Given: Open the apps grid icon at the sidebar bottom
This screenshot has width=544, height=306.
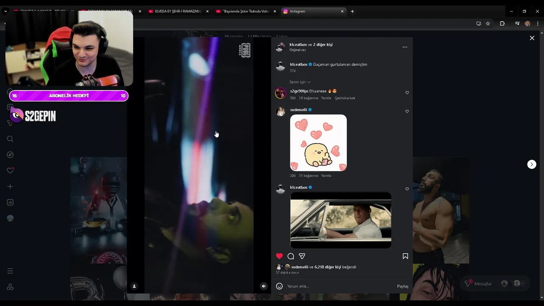Looking at the screenshot, I should point(10,287).
